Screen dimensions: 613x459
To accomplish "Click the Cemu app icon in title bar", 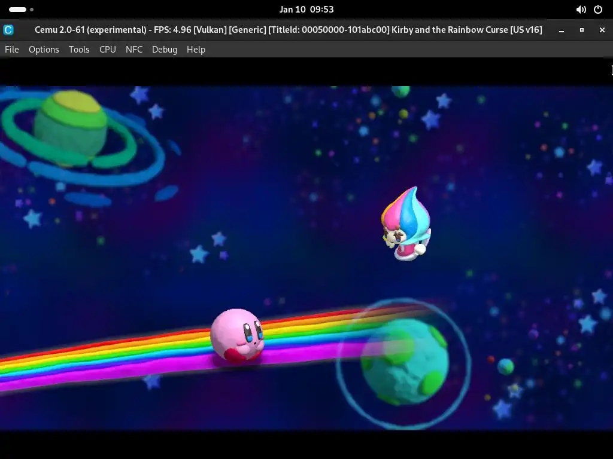I will click(8, 30).
